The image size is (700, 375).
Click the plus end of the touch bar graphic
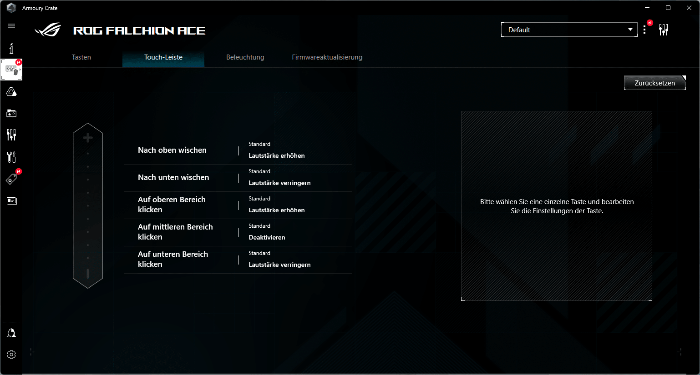(x=88, y=138)
